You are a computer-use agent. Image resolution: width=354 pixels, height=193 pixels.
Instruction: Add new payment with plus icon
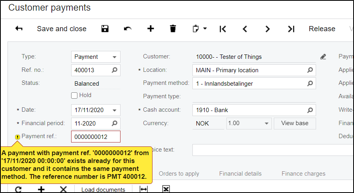point(151,29)
